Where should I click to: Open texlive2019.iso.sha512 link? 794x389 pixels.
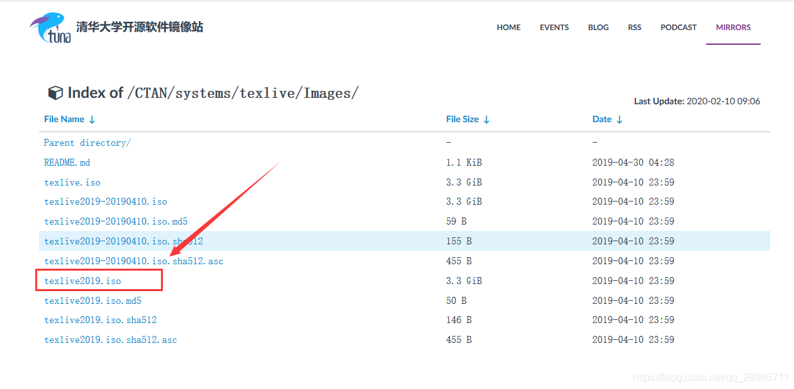click(100, 320)
